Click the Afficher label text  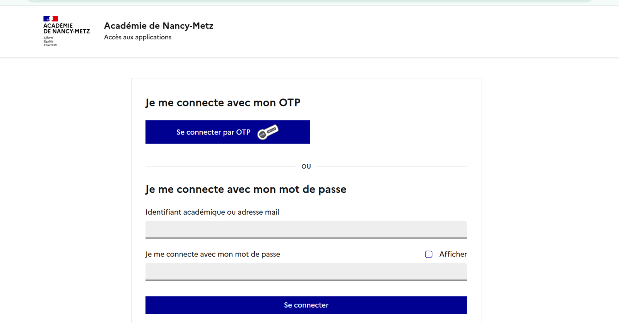pyautogui.click(x=453, y=254)
